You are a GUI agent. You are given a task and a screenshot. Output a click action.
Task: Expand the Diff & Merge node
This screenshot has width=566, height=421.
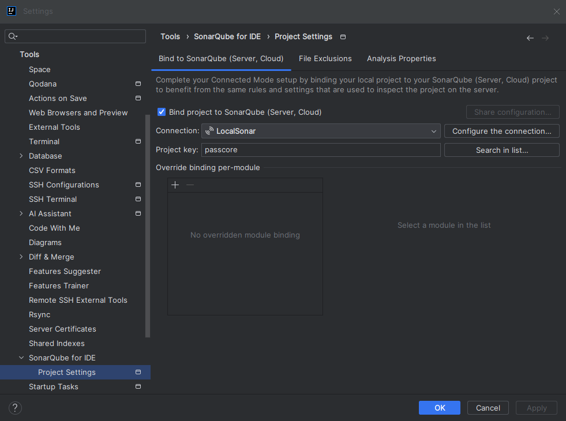21,257
